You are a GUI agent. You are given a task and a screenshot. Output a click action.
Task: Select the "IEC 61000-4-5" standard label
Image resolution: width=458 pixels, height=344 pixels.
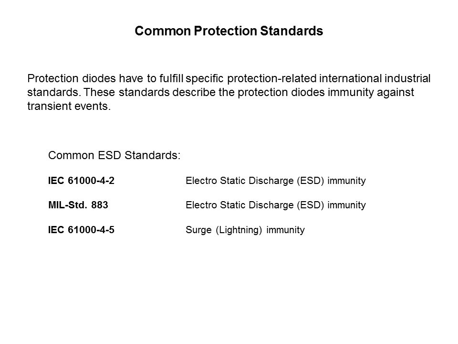coord(81,230)
